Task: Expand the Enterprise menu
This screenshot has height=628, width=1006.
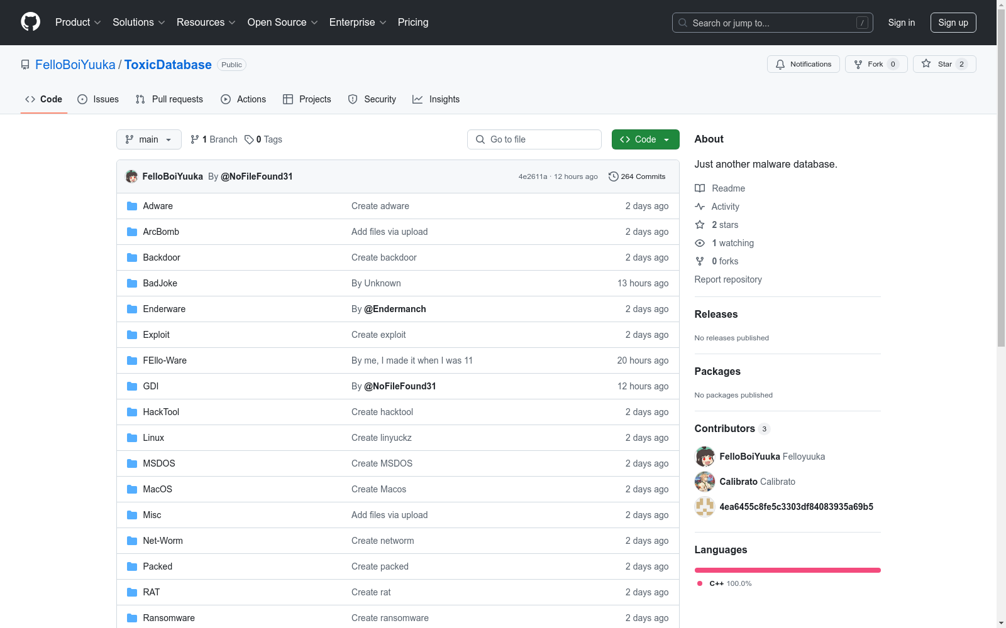Action: pos(358,22)
